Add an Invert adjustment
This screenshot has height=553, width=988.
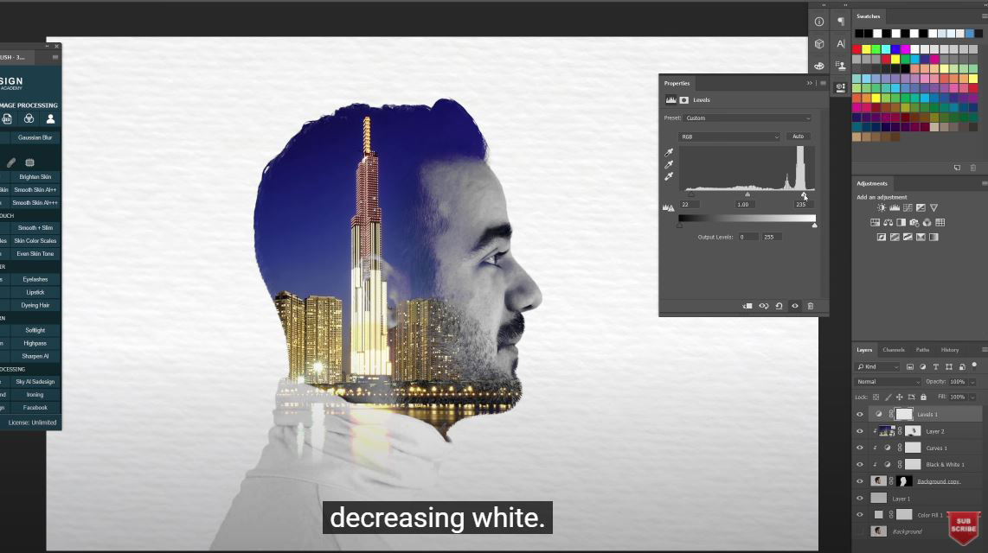(x=882, y=237)
